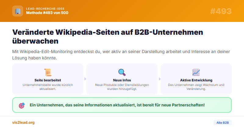Click the text 'Unternehmensseite wurde kürzlich aktualisiert.'

tap(48, 87)
